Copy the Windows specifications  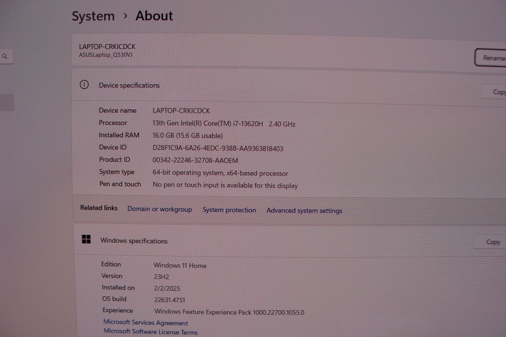click(491, 242)
